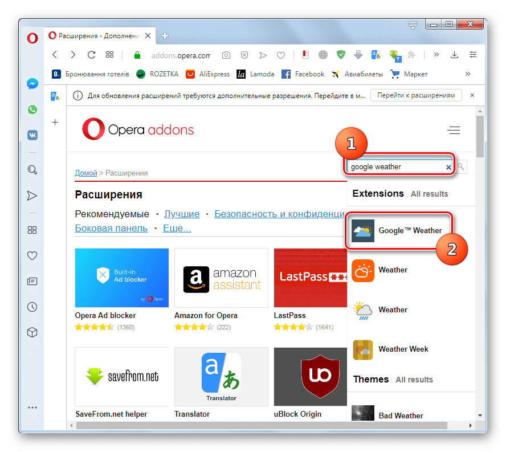Click the green shield extension icon

[341, 55]
